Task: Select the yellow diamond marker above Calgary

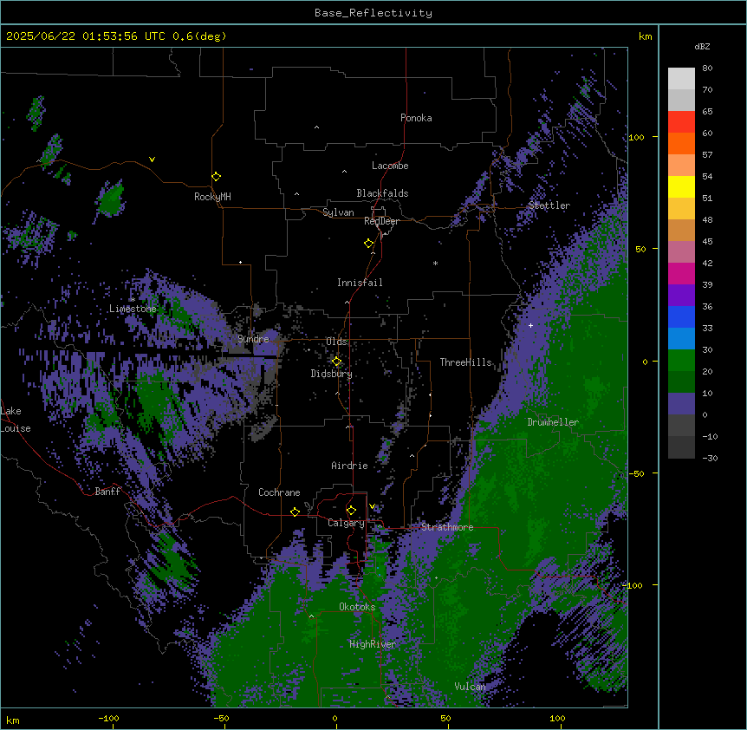Action: pyautogui.click(x=351, y=511)
